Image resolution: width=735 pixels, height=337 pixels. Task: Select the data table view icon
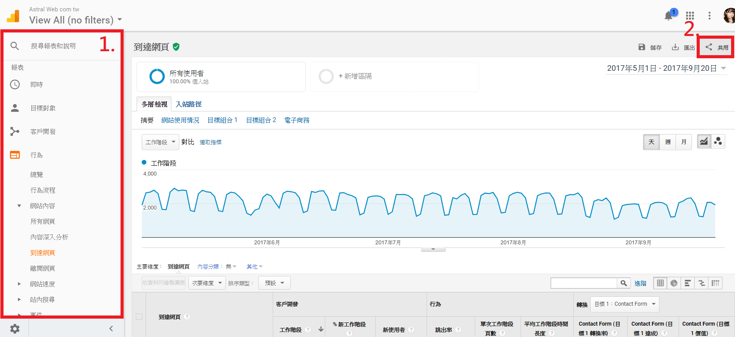click(661, 283)
